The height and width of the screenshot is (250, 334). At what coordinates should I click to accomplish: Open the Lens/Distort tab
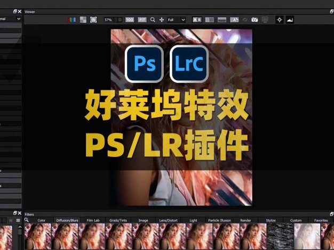click(x=168, y=220)
